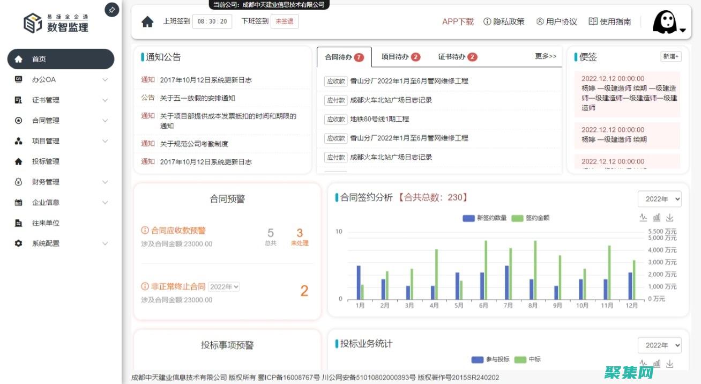Viewport: 701px width, 384px height.
Task: Click 更多>> in the todo panel
Action: [546, 56]
